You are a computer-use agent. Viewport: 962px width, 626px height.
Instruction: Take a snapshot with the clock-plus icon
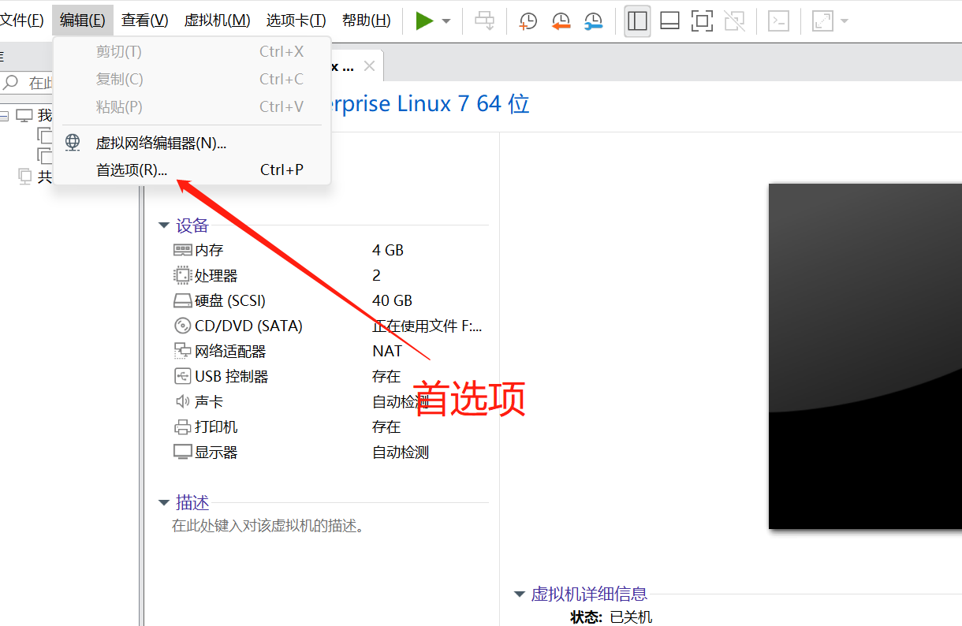pyautogui.click(x=528, y=20)
